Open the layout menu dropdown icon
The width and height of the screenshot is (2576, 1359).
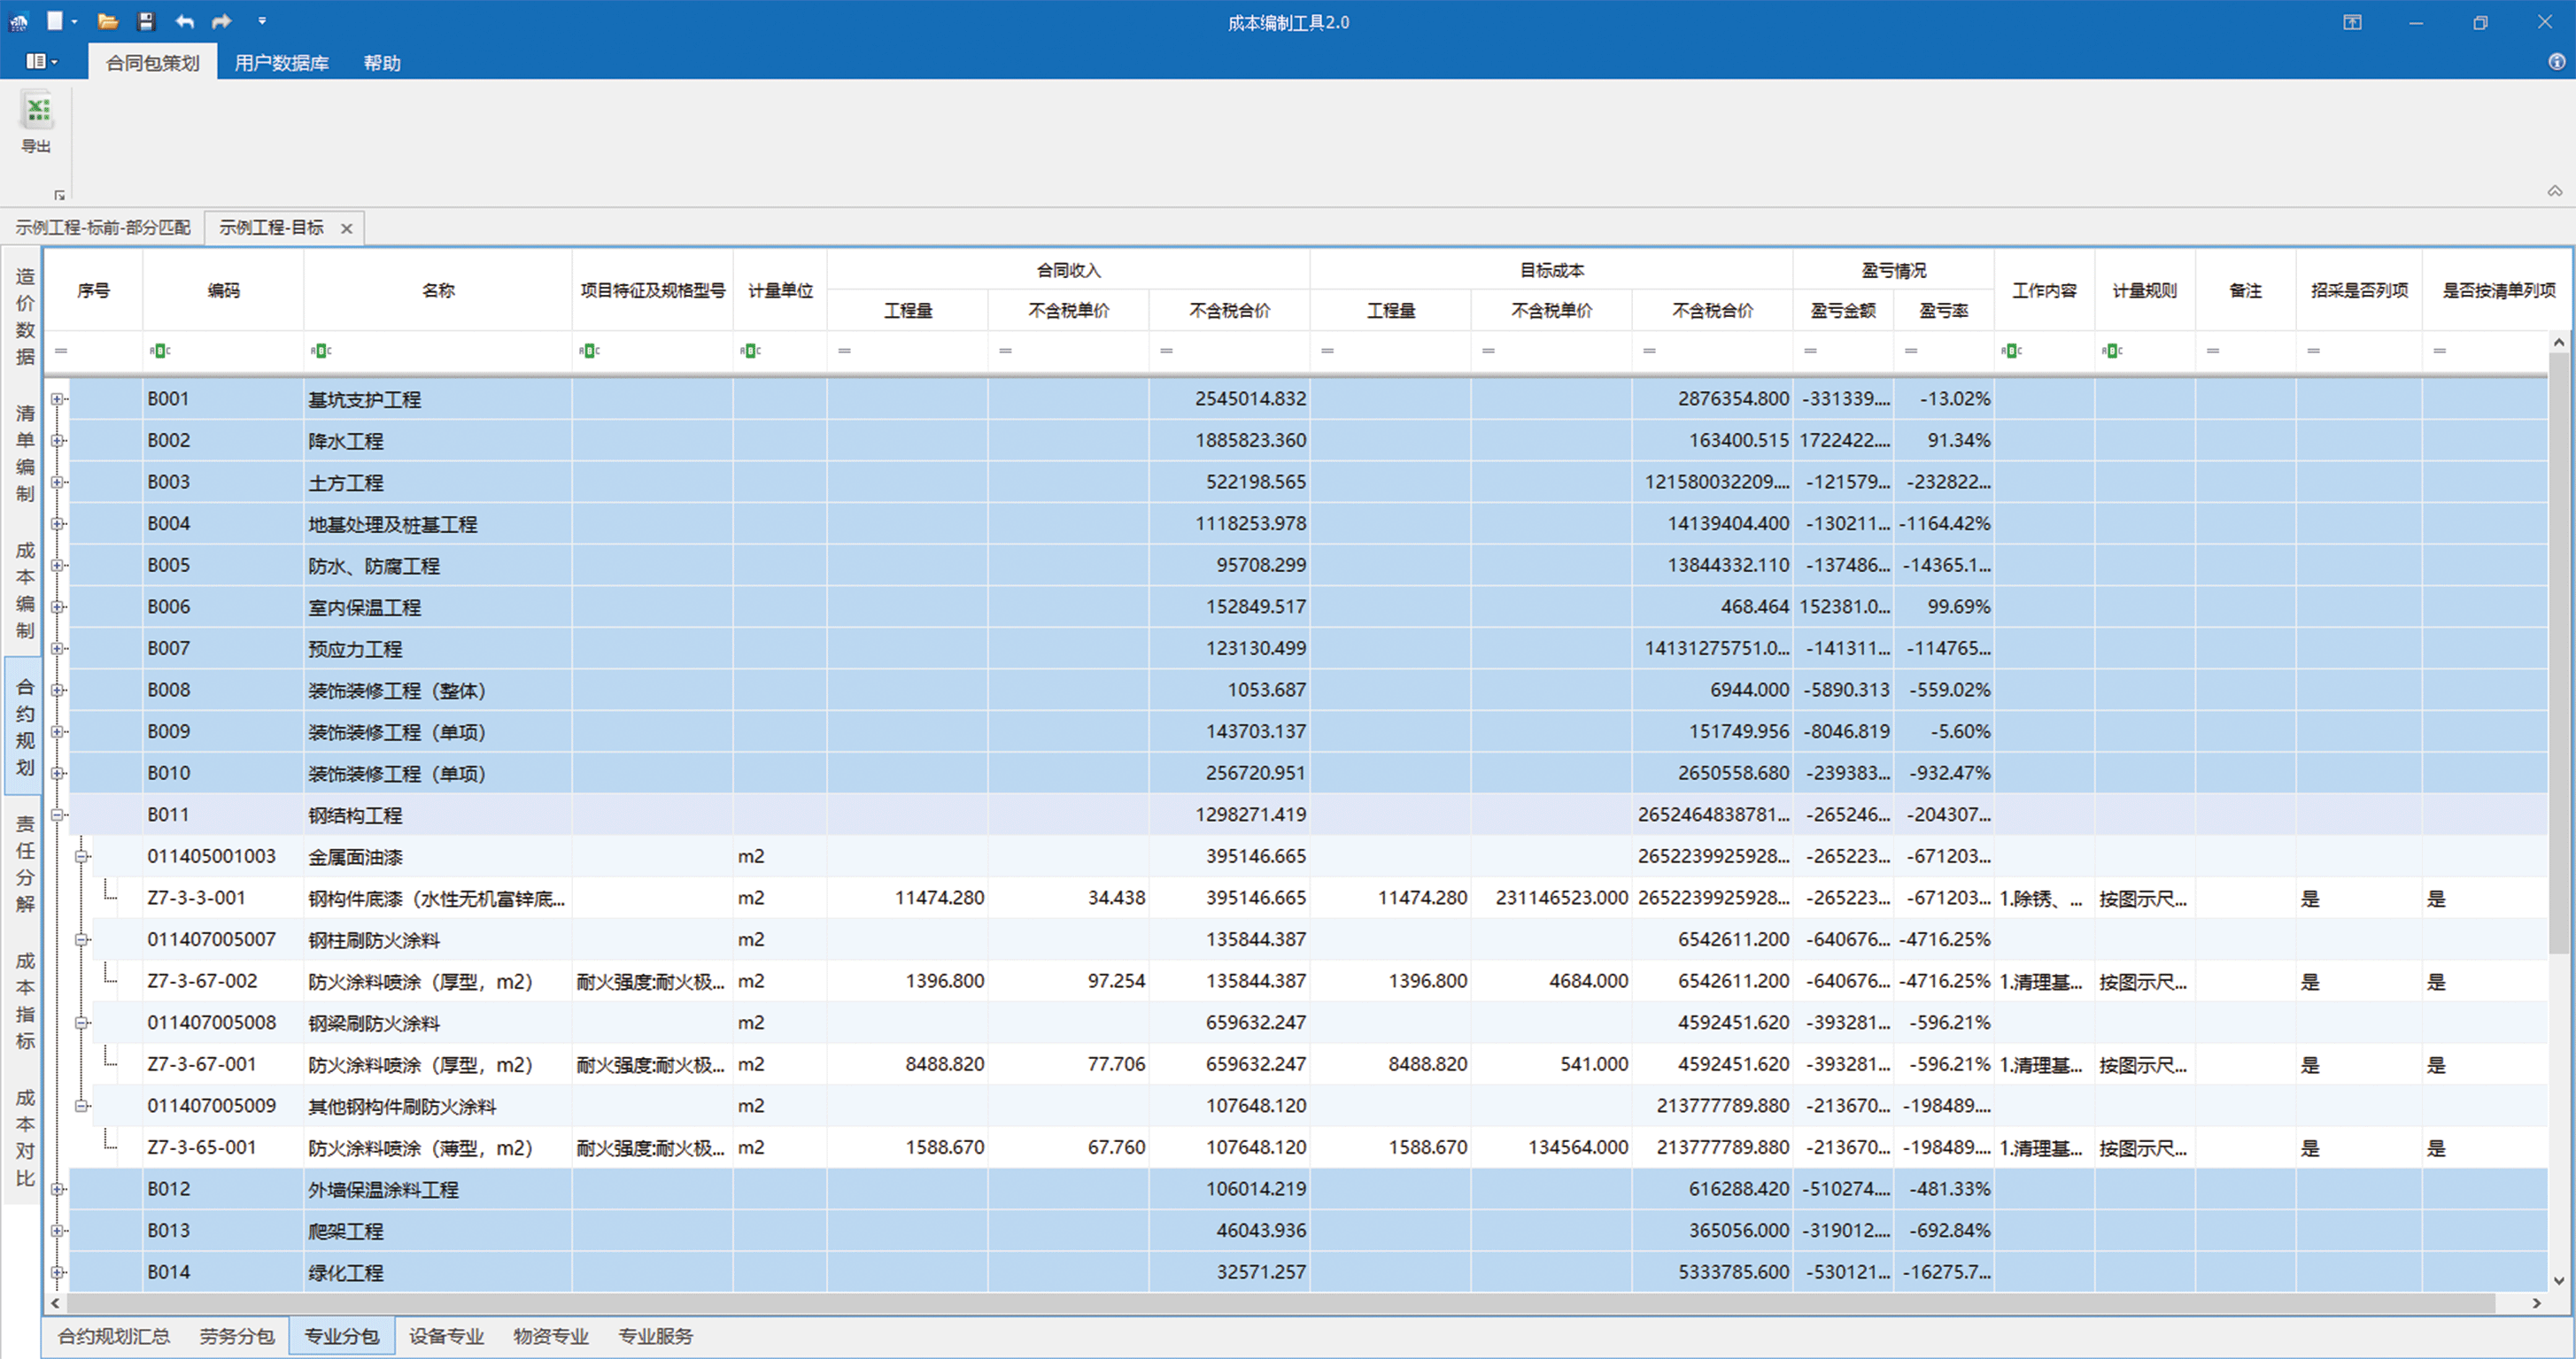click(41, 62)
